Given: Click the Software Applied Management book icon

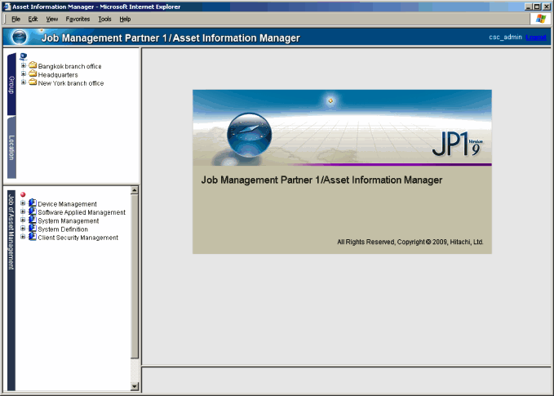Looking at the screenshot, I should (x=33, y=212).
